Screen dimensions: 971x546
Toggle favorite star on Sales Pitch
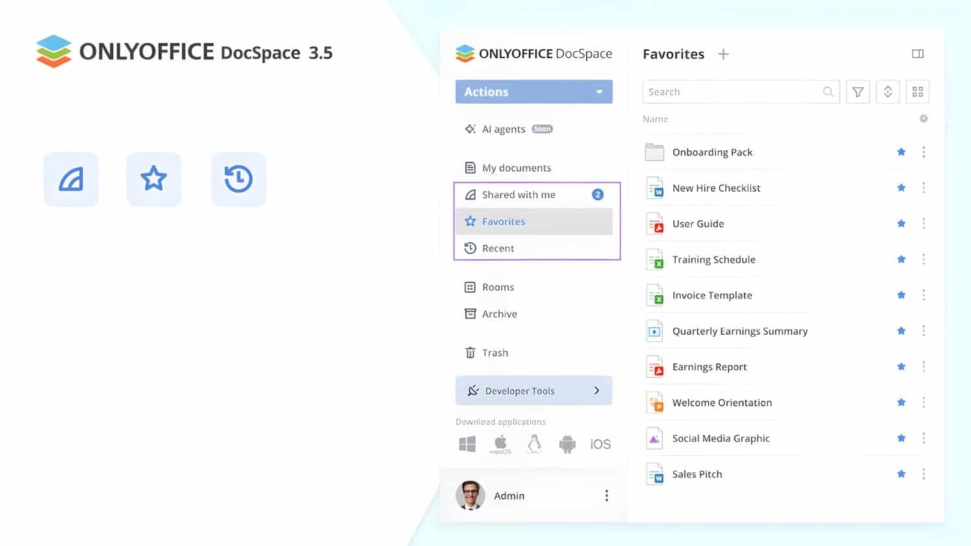tap(901, 474)
